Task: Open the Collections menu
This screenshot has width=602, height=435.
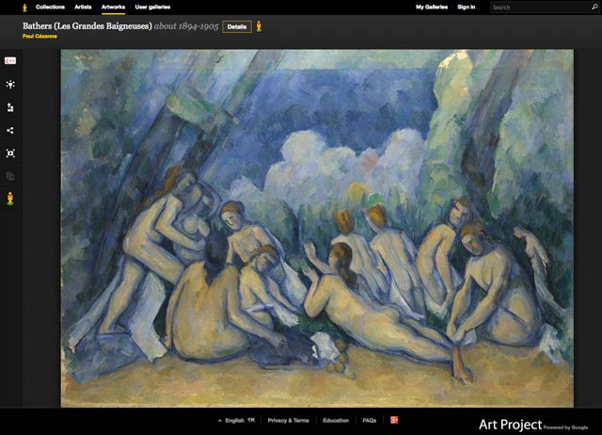Action: [50, 7]
